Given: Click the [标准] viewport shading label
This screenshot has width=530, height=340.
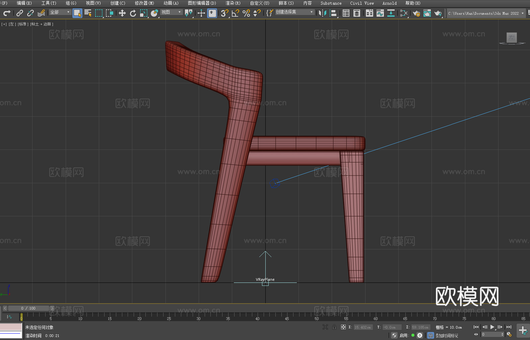Looking at the screenshot, I should coord(23,24).
